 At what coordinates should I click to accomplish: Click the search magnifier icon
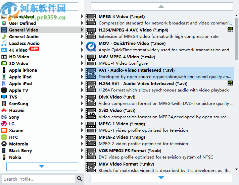click(80, 179)
